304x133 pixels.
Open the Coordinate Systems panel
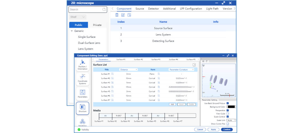(82, 79)
